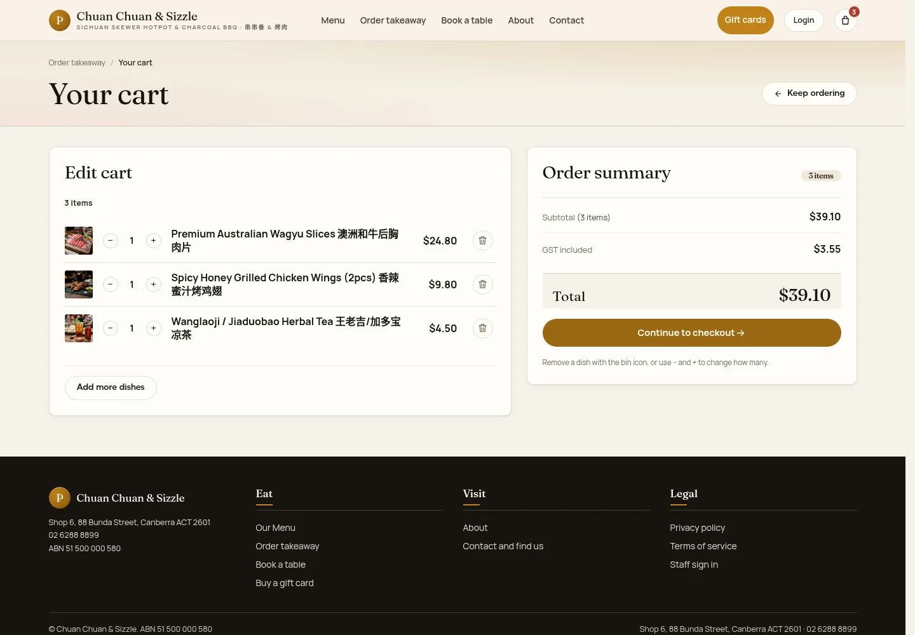Open Contact and find us link
Screen dimensions: 915x635
point(503,546)
